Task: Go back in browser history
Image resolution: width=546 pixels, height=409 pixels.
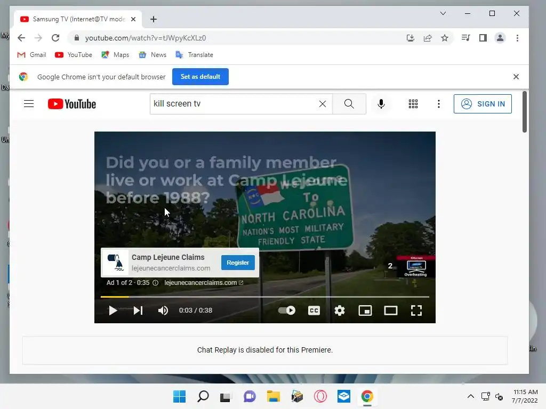Action: click(x=21, y=38)
